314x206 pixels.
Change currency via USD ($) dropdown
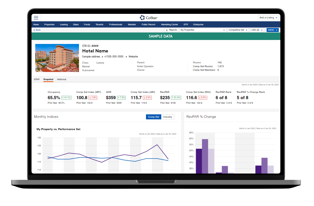(257, 30)
